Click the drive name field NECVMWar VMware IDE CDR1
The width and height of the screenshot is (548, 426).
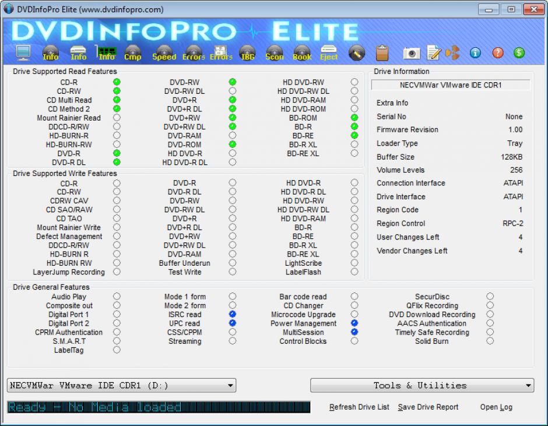click(451, 85)
